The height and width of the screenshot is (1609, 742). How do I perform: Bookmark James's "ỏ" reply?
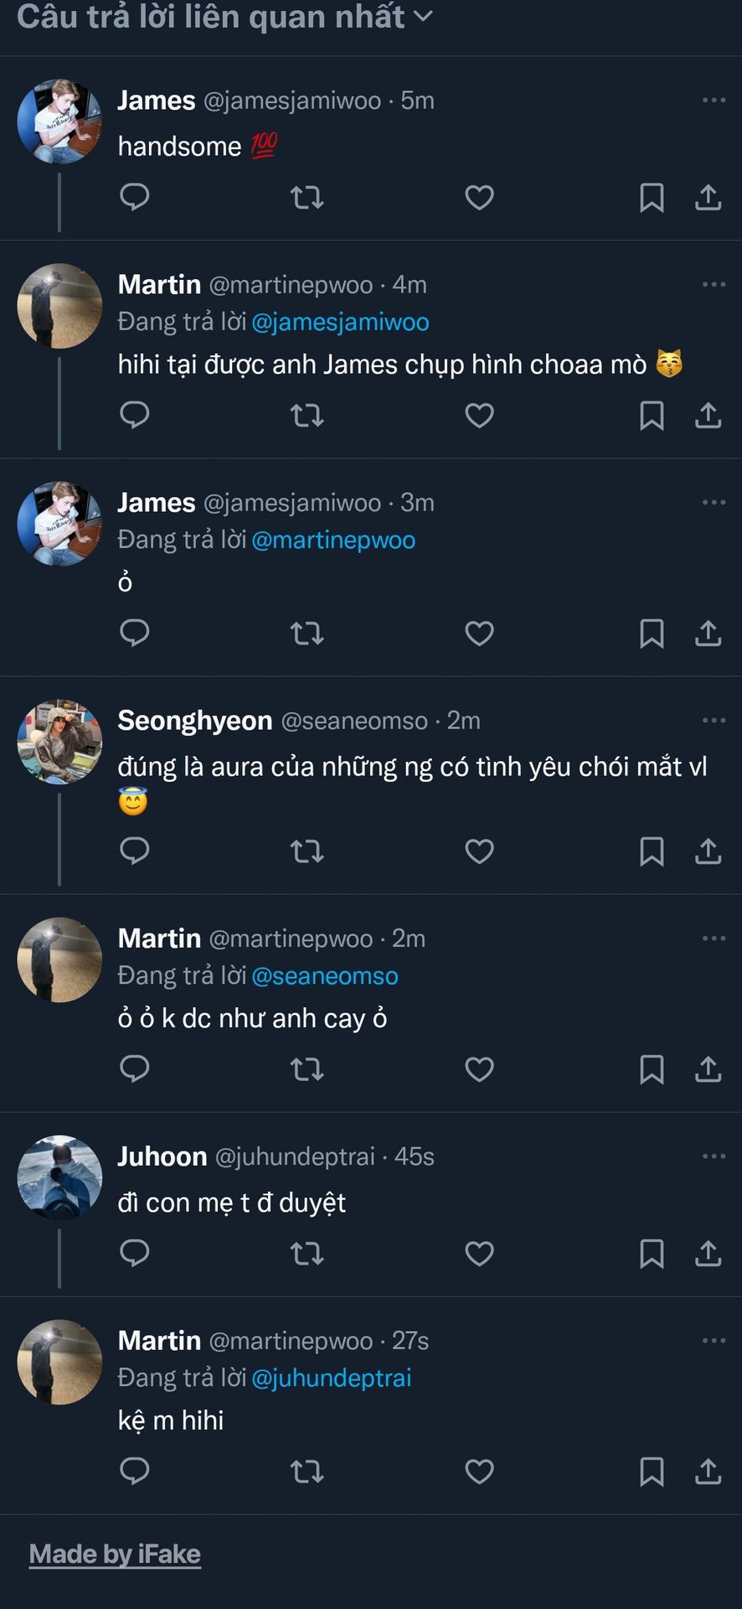click(652, 633)
